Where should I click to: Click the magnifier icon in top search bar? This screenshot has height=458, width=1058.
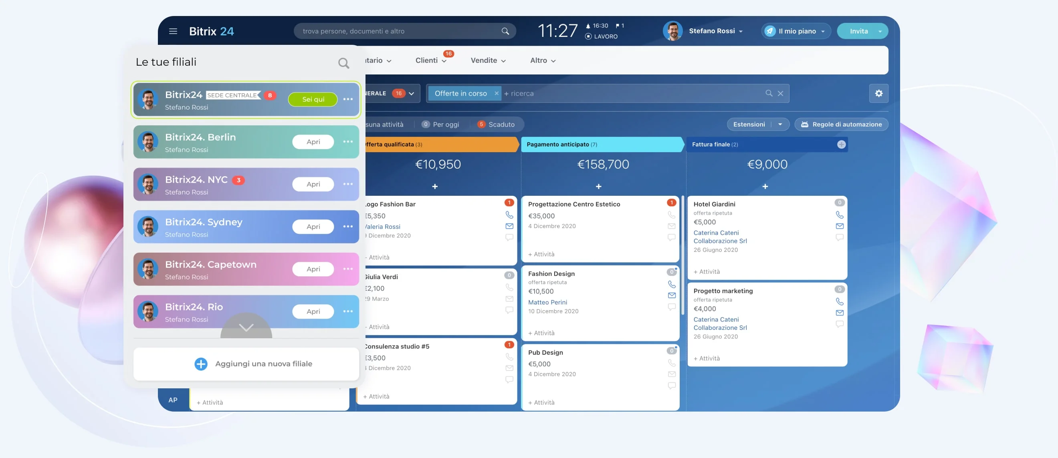[x=505, y=31]
